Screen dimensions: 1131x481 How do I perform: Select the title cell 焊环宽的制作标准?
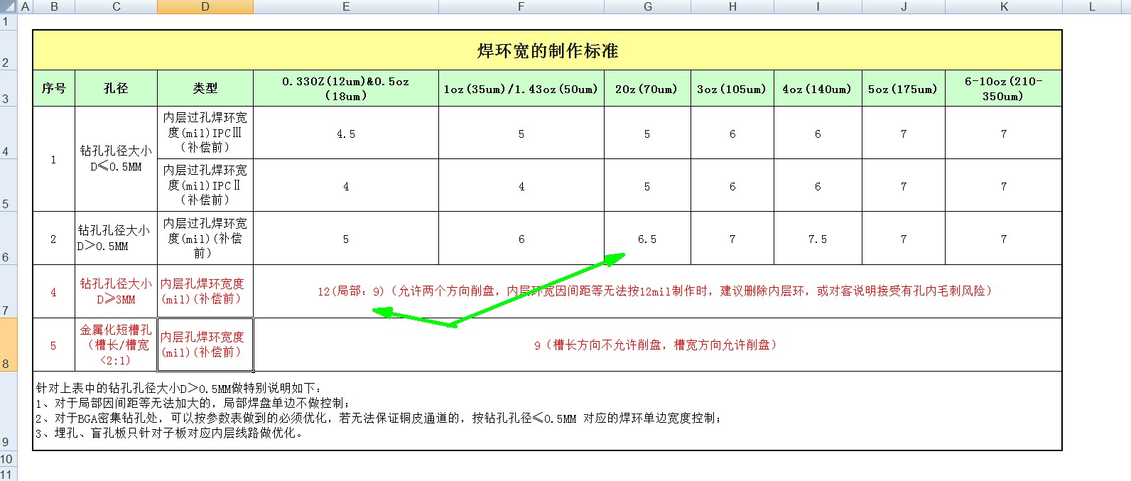pos(547,50)
